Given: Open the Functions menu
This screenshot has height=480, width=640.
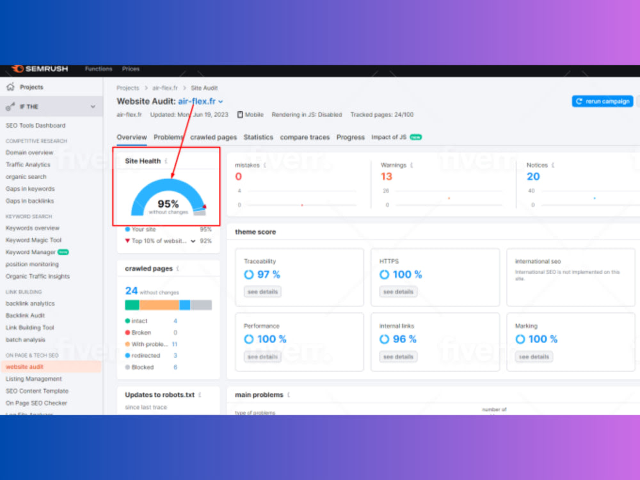Looking at the screenshot, I should 99,68.
